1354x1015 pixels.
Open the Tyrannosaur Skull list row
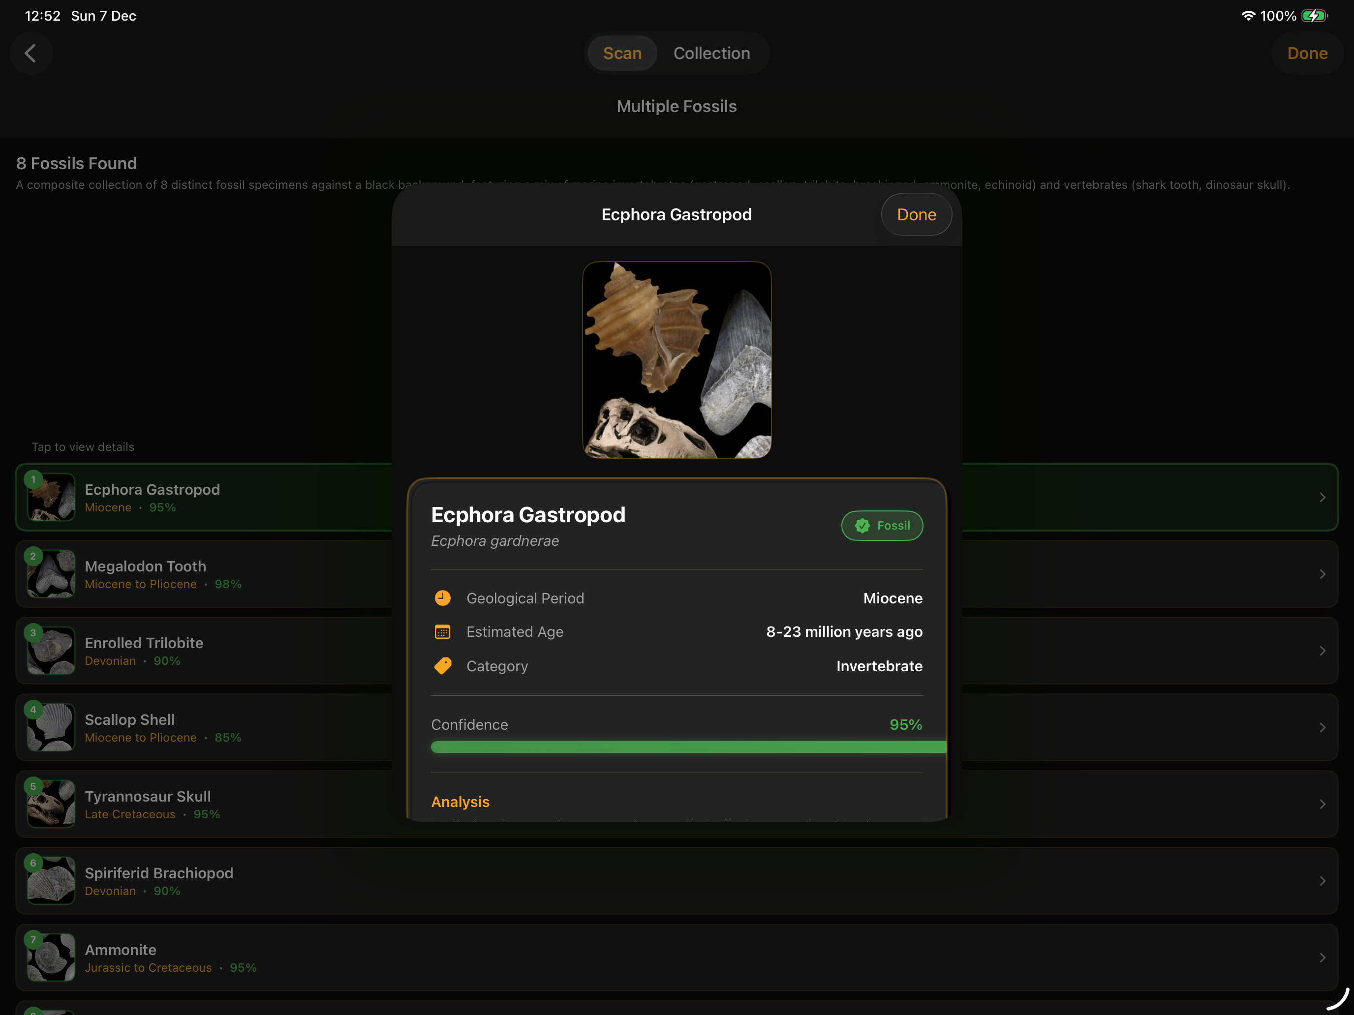(x=677, y=804)
